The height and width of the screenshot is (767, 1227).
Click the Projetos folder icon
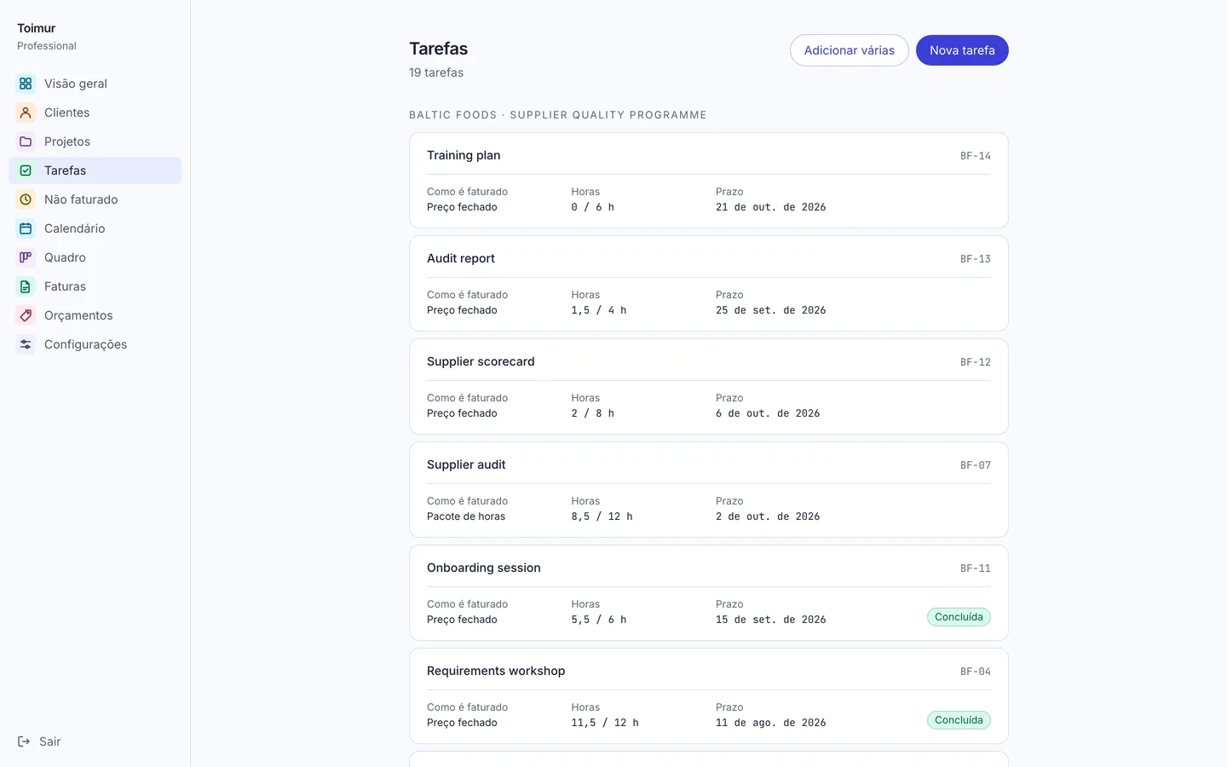[x=26, y=141]
